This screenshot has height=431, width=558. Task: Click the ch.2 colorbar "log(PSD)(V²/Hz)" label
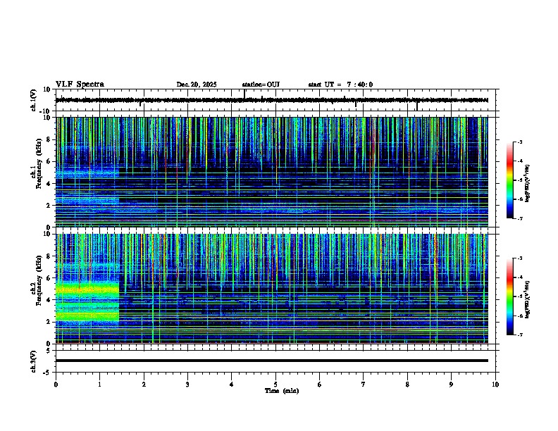pyautogui.click(x=528, y=299)
